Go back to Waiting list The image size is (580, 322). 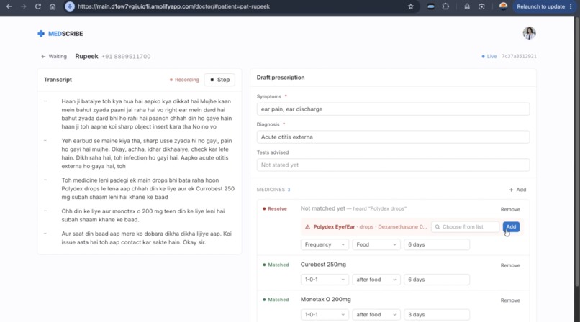(54, 57)
